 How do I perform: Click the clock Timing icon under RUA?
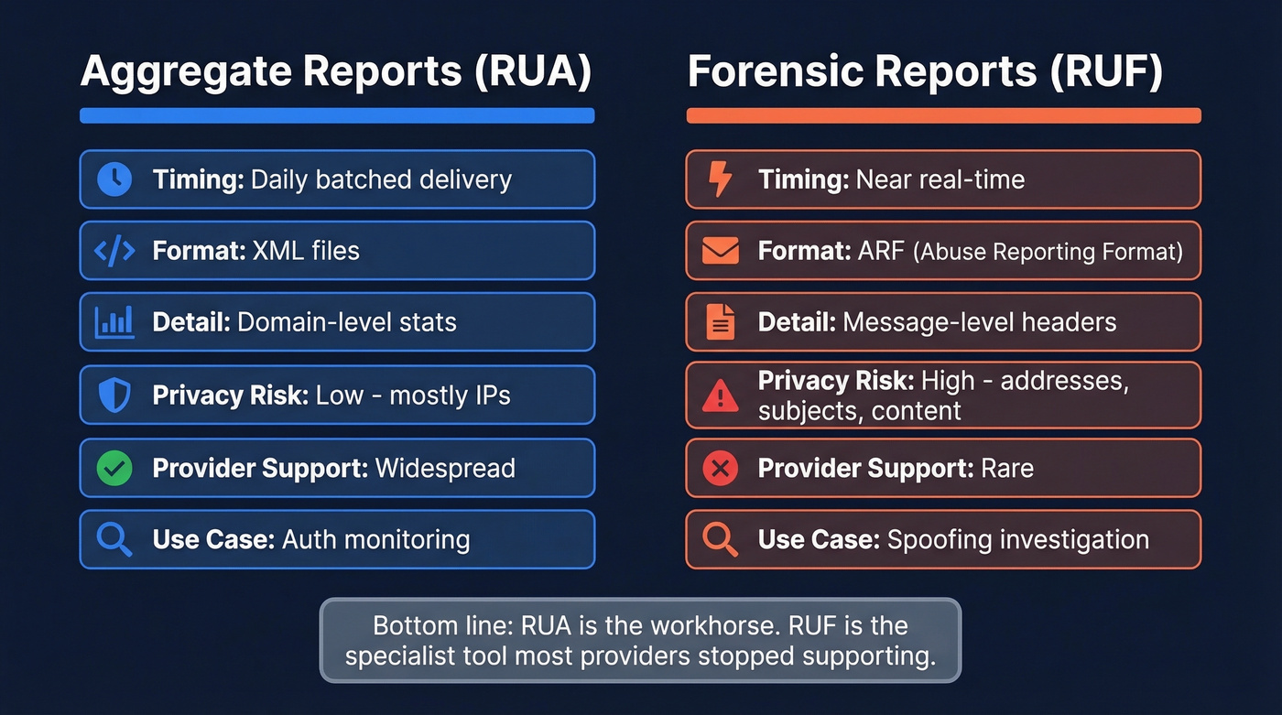click(x=114, y=179)
